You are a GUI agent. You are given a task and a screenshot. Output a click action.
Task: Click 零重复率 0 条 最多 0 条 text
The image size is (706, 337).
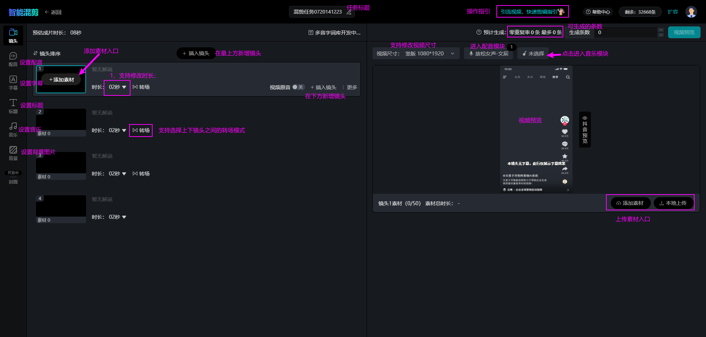(x=535, y=32)
